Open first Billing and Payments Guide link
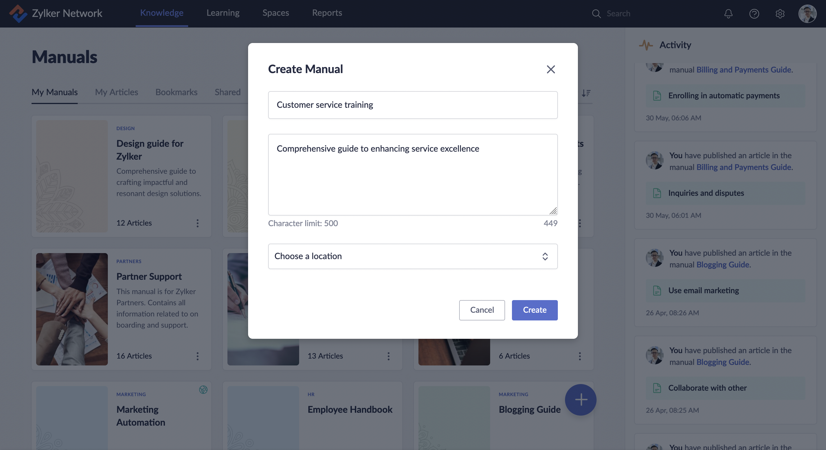The image size is (826, 450). [x=744, y=70]
